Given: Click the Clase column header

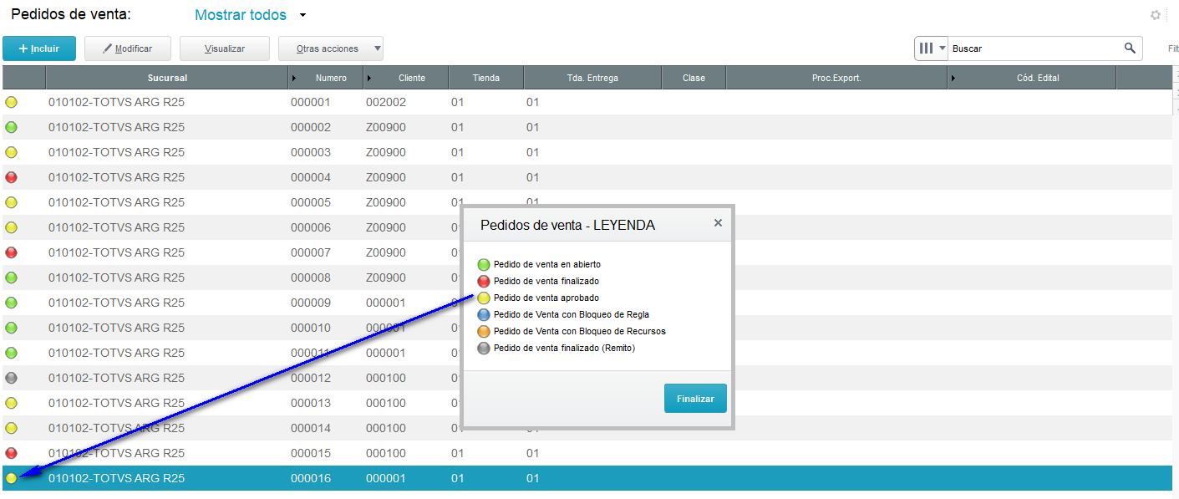Looking at the screenshot, I should 694,78.
